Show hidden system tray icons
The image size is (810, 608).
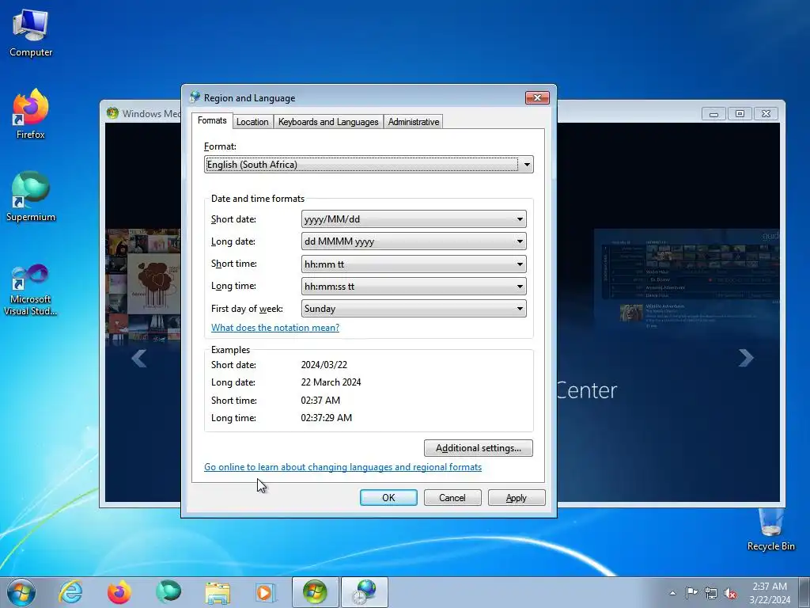point(672,593)
